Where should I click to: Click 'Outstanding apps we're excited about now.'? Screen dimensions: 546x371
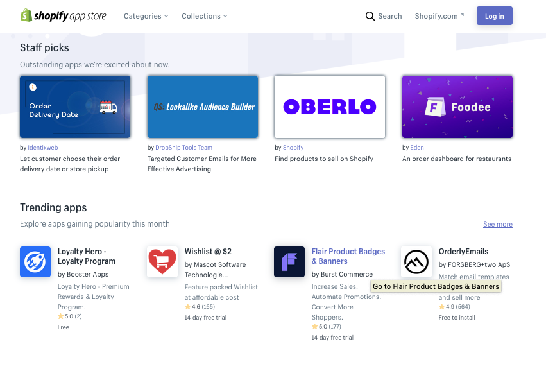coord(95,64)
